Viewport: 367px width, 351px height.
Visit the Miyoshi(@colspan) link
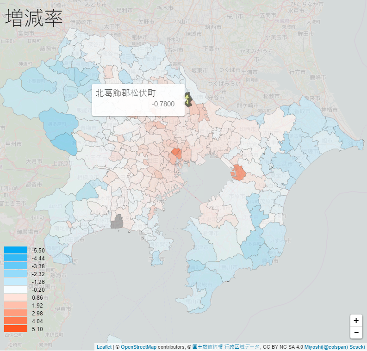tap(325, 347)
